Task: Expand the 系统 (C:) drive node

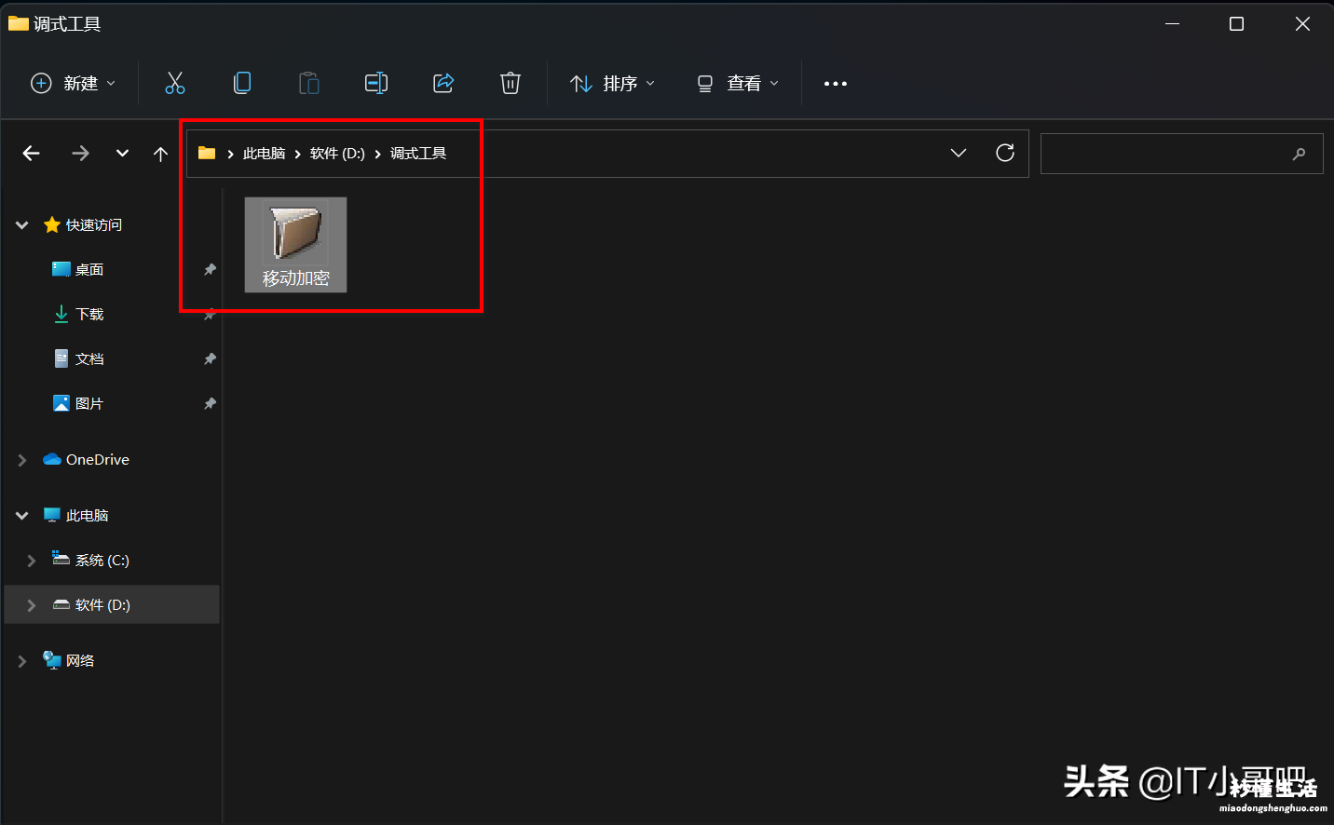Action: tap(32, 561)
